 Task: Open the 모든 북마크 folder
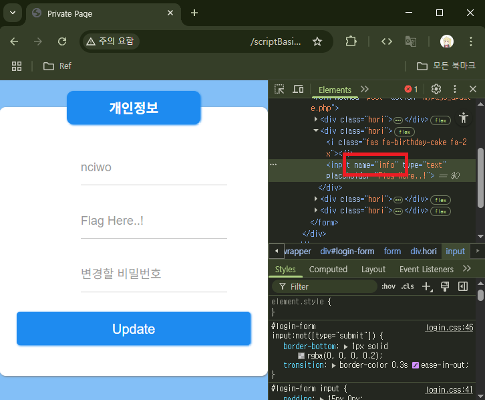coord(446,66)
